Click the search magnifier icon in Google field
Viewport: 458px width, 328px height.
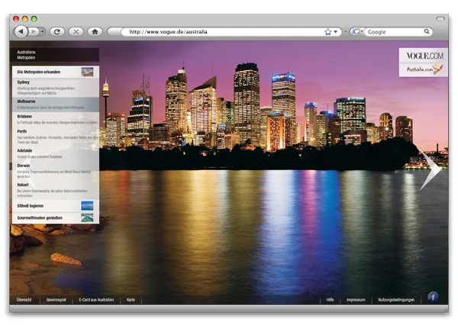tap(427, 32)
